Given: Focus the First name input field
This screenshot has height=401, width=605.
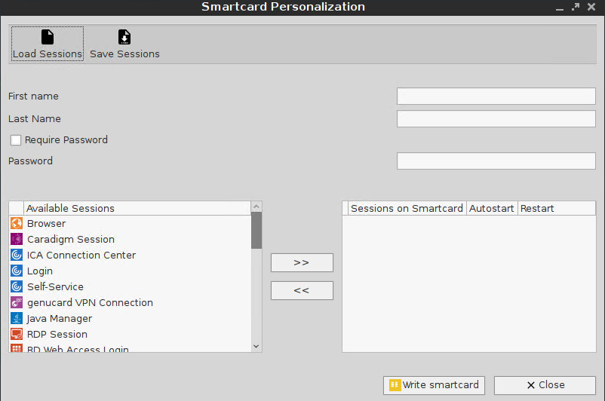Looking at the screenshot, I should coord(496,96).
